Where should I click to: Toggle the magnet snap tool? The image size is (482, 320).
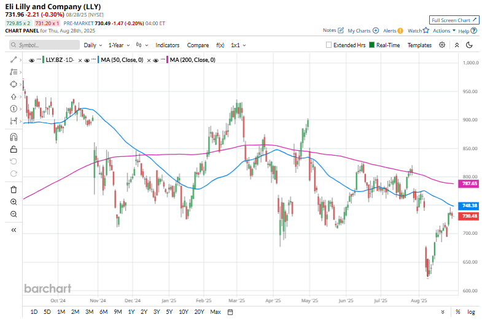coord(14,137)
